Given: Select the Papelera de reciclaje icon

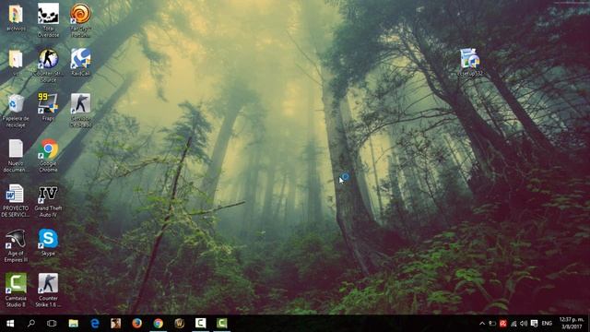Looking at the screenshot, I should 16,110.
